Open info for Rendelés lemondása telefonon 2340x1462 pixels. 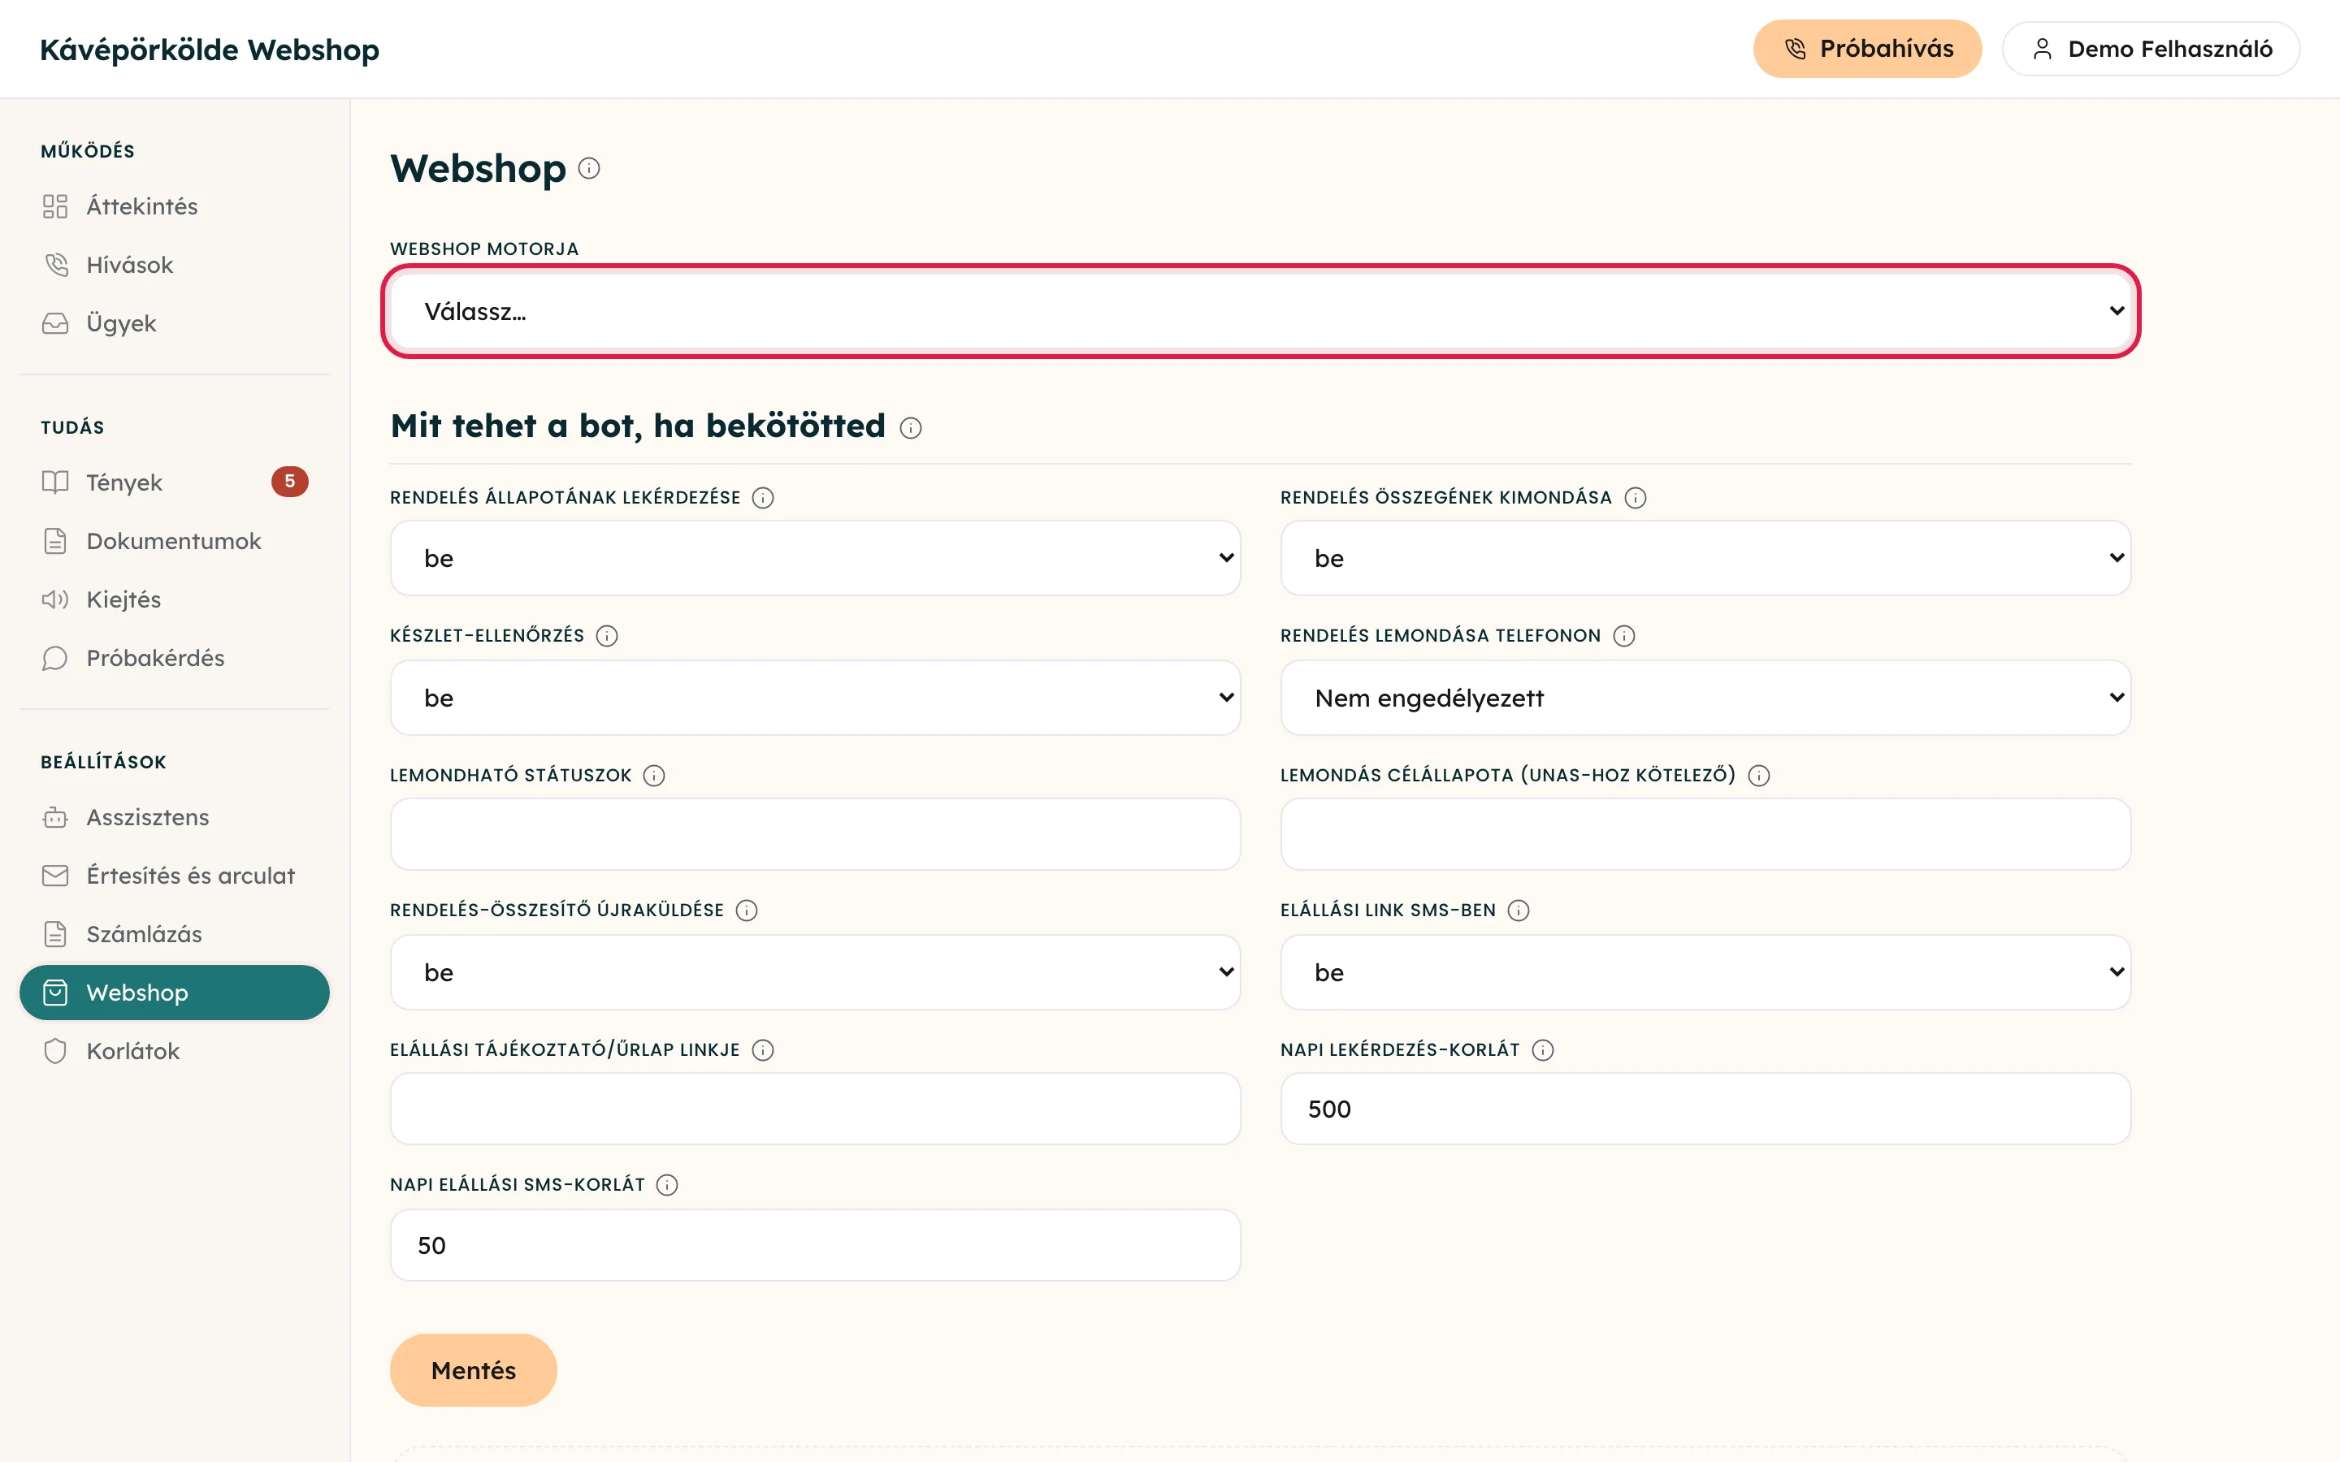point(1624,635)
